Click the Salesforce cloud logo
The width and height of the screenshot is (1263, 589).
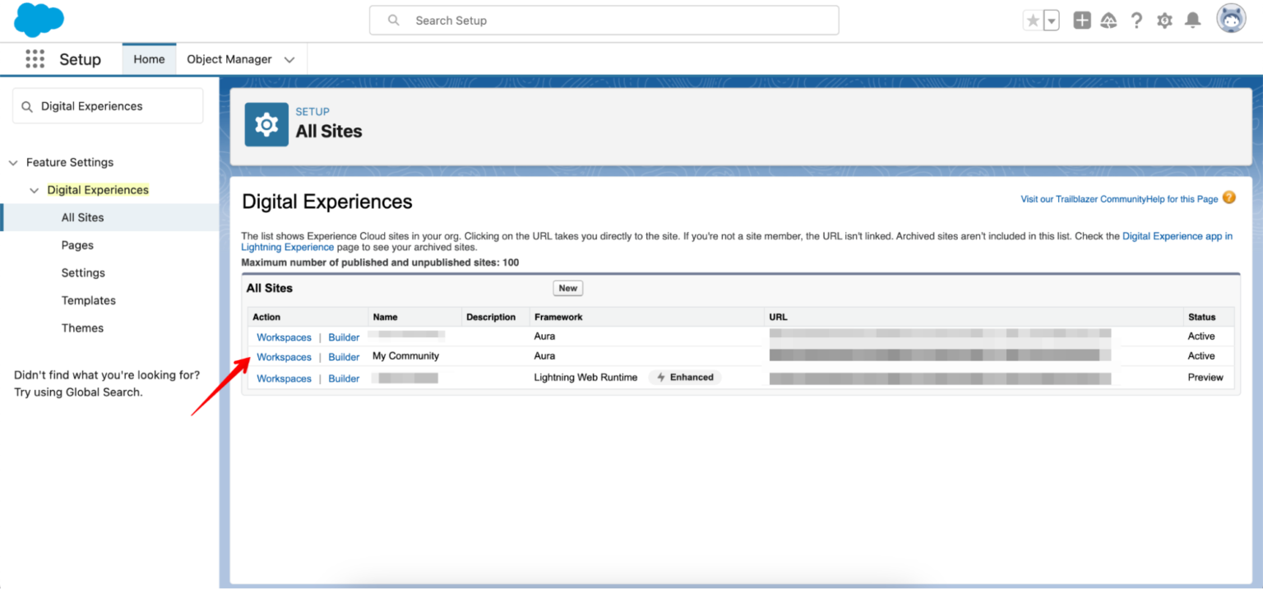click(x=39, y=20)
